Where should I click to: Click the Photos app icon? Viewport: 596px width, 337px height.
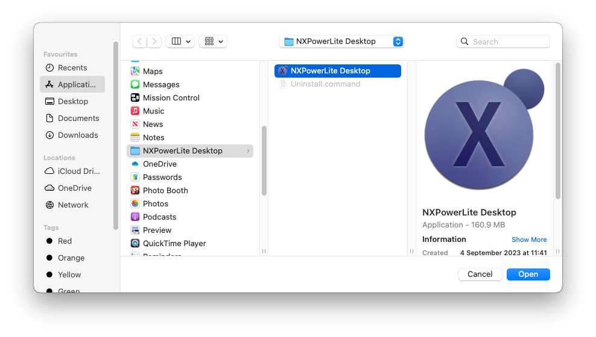[135, 204]
